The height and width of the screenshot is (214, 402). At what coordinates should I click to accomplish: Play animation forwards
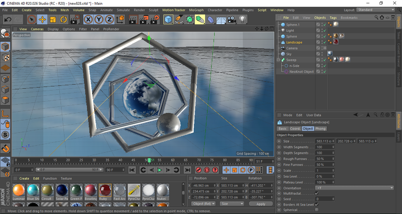[x=160, y=170]
